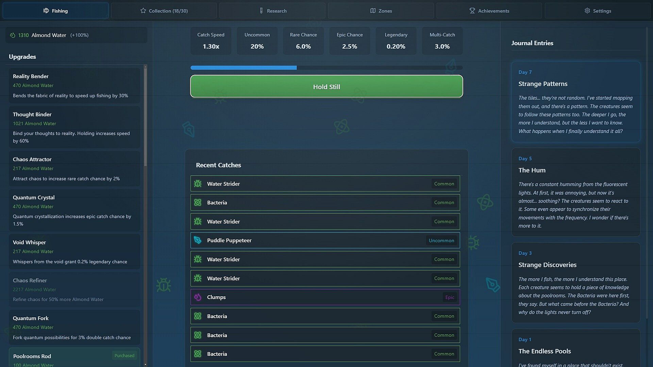This screenshot has height=367, width=653.
Task: Click the map icon on Zones tab
Action: pyautogui.click(x=373, y=11)
